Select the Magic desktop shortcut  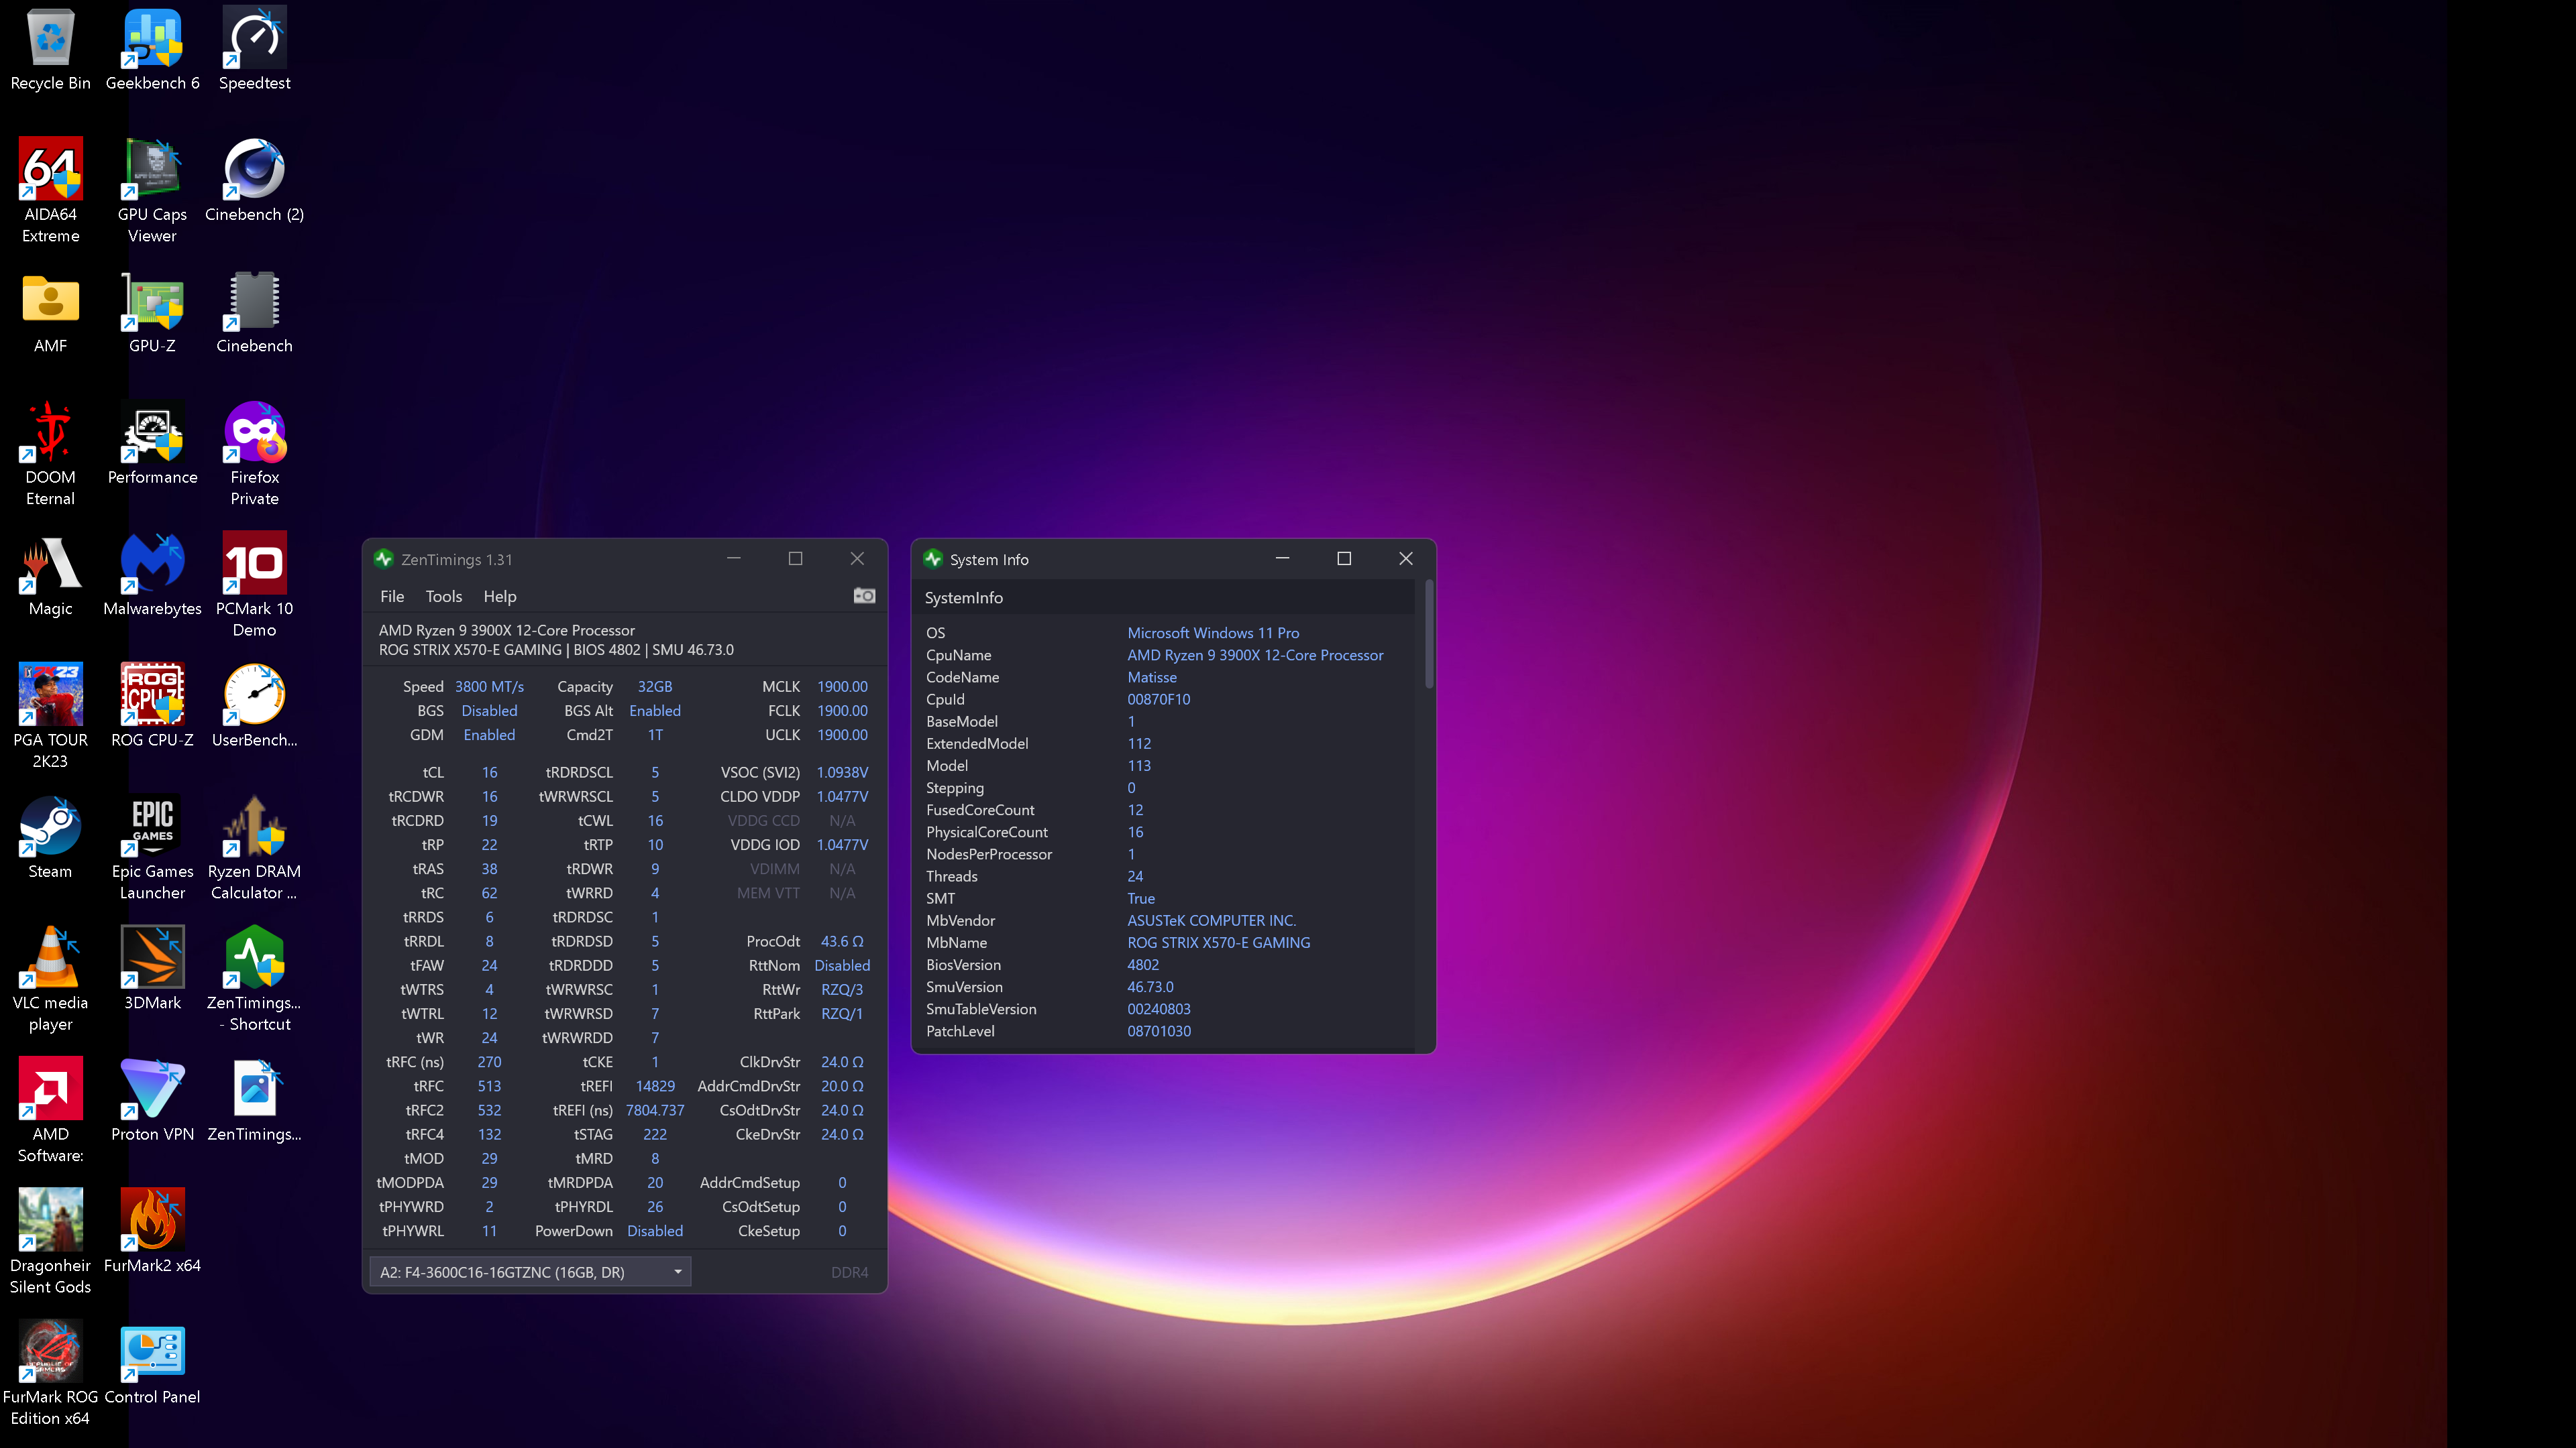[50, 576]
